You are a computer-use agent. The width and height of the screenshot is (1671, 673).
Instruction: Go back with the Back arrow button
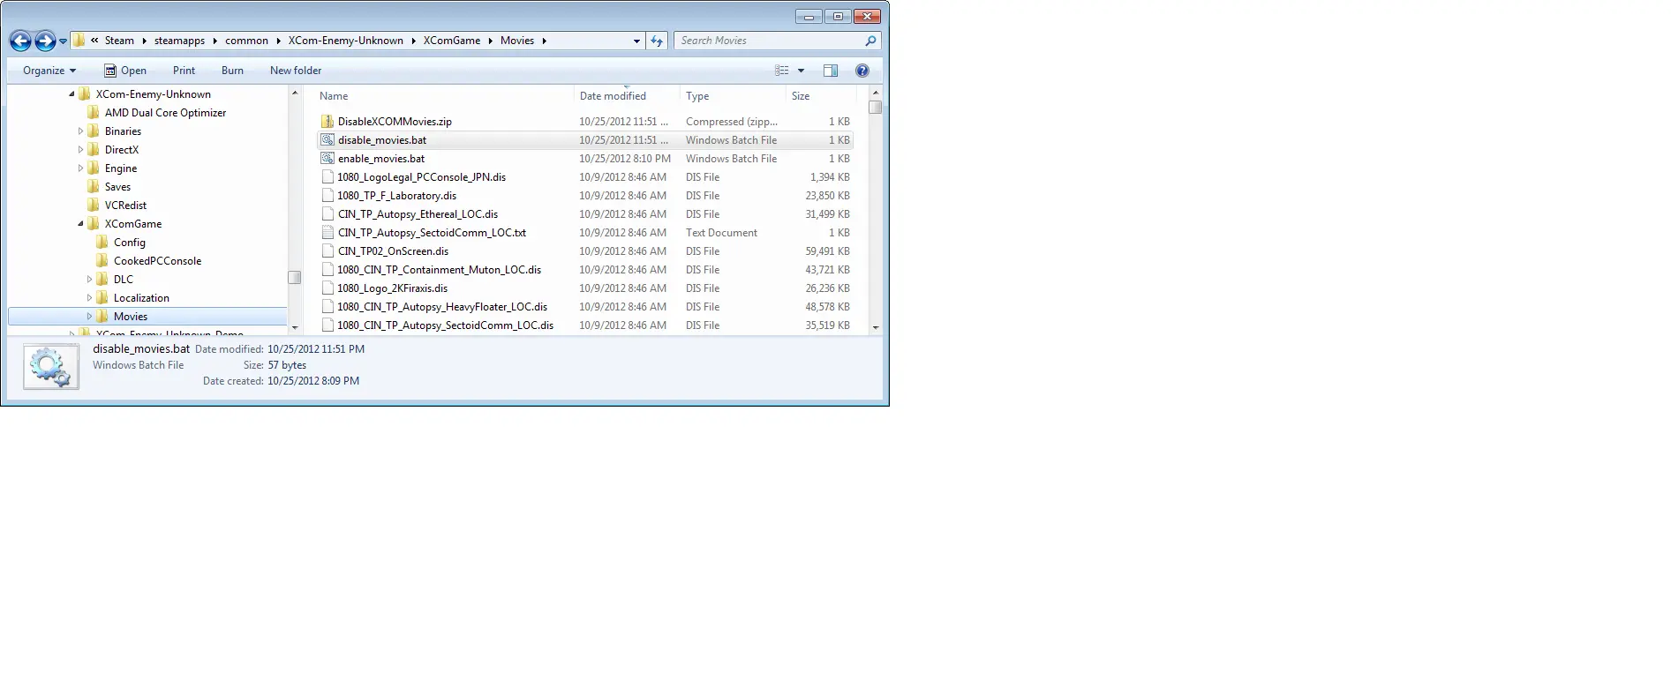[x=20, y=41]
